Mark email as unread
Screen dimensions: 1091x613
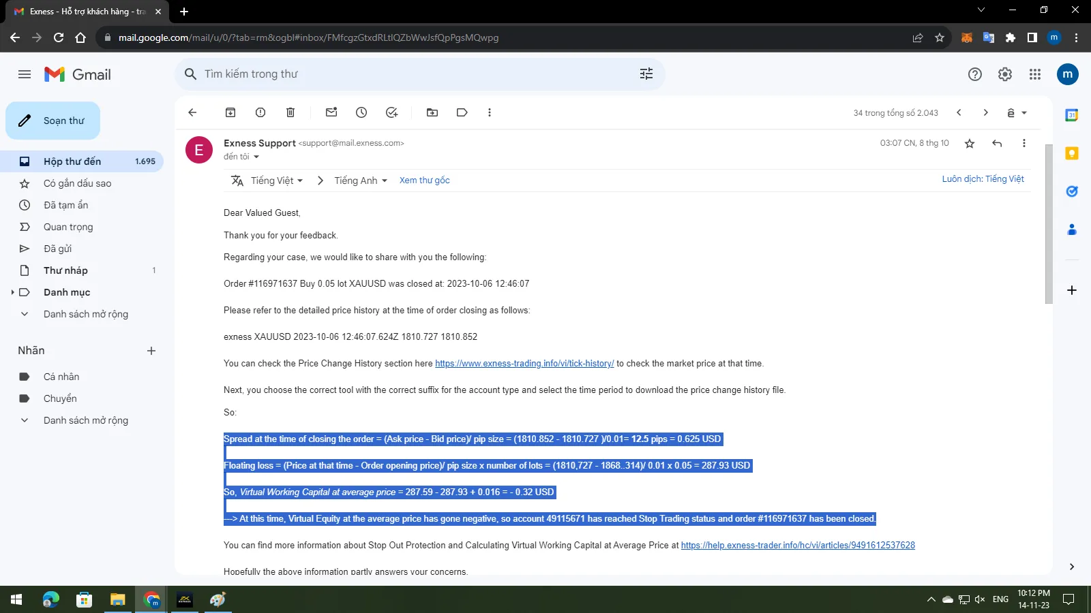[x=331, y=112]
